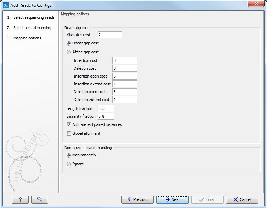Click the Length fraction label
Viewport: 267px width, 208px height.
point(79,108)
